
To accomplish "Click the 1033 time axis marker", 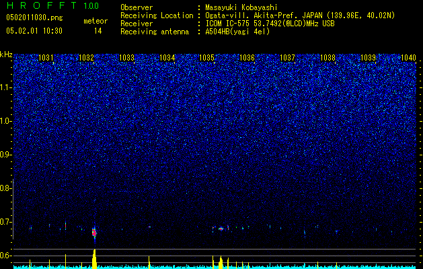I will point(127,58).
